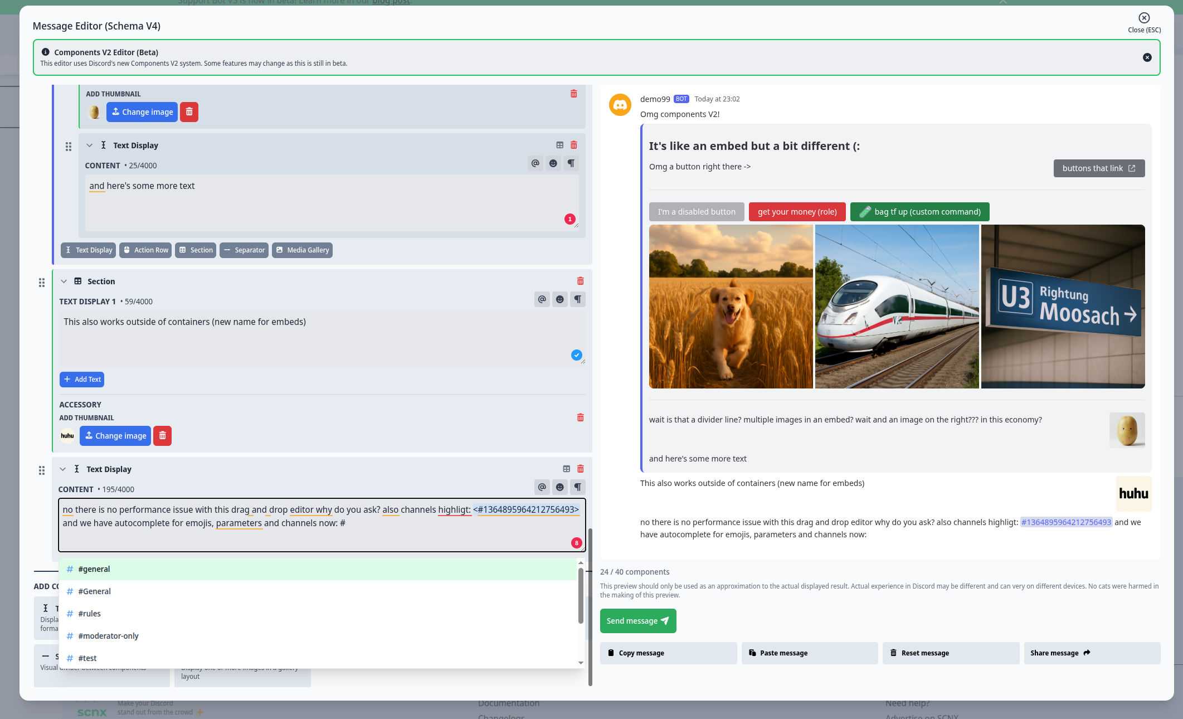
Task: Open emoji picker for Text Display 1
Action: [559, 299]
